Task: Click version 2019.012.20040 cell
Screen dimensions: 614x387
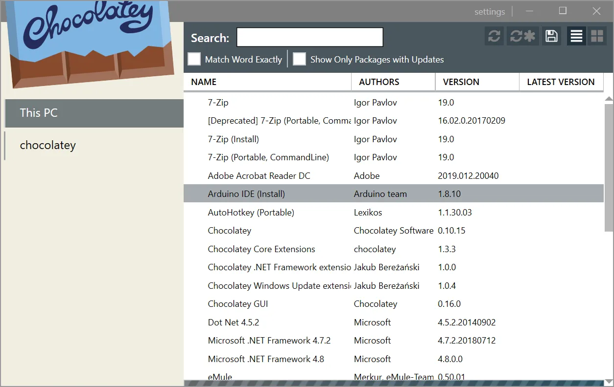Action: (x=468, y=176)
